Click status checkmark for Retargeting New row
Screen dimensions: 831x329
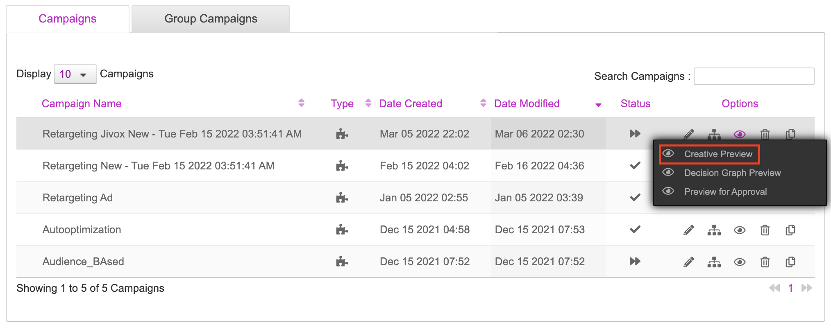pyautogui.click(x=635, y=165)
